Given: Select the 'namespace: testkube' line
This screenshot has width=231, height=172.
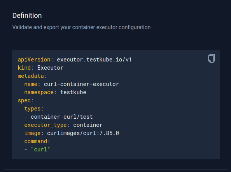Looking at the screenshot, I should pos(55,92).
